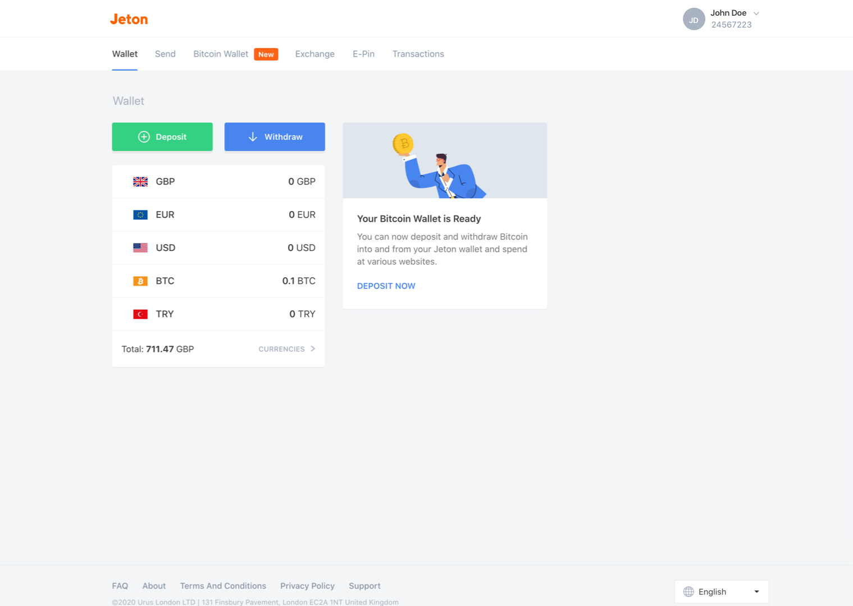Click the Turkish flag icon for TRY
The height and width of the screenshot is (606, 853).
[140, 314]
